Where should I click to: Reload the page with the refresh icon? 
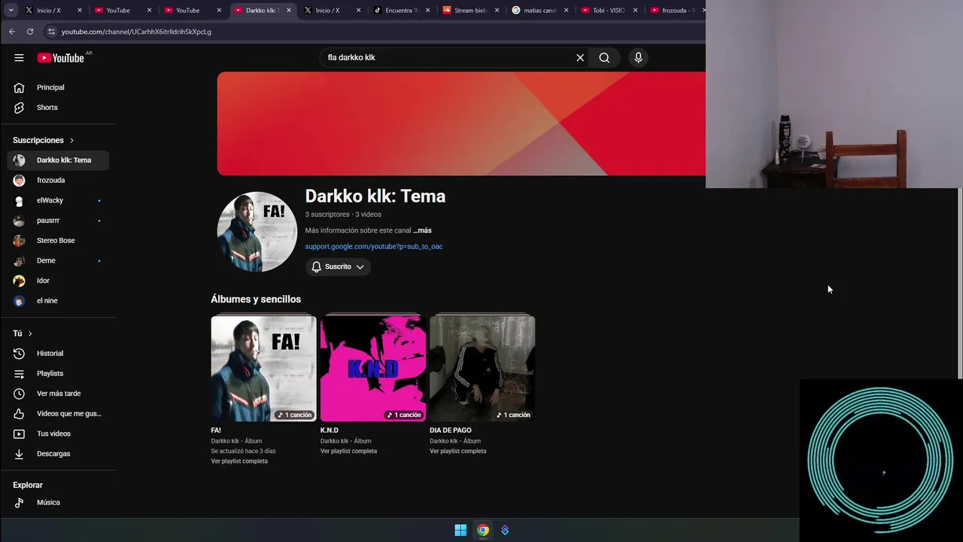pyautogui.click(x=30, y=32)
